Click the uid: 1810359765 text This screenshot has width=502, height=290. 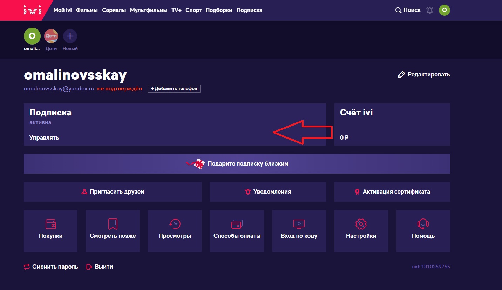pos(431,267)
